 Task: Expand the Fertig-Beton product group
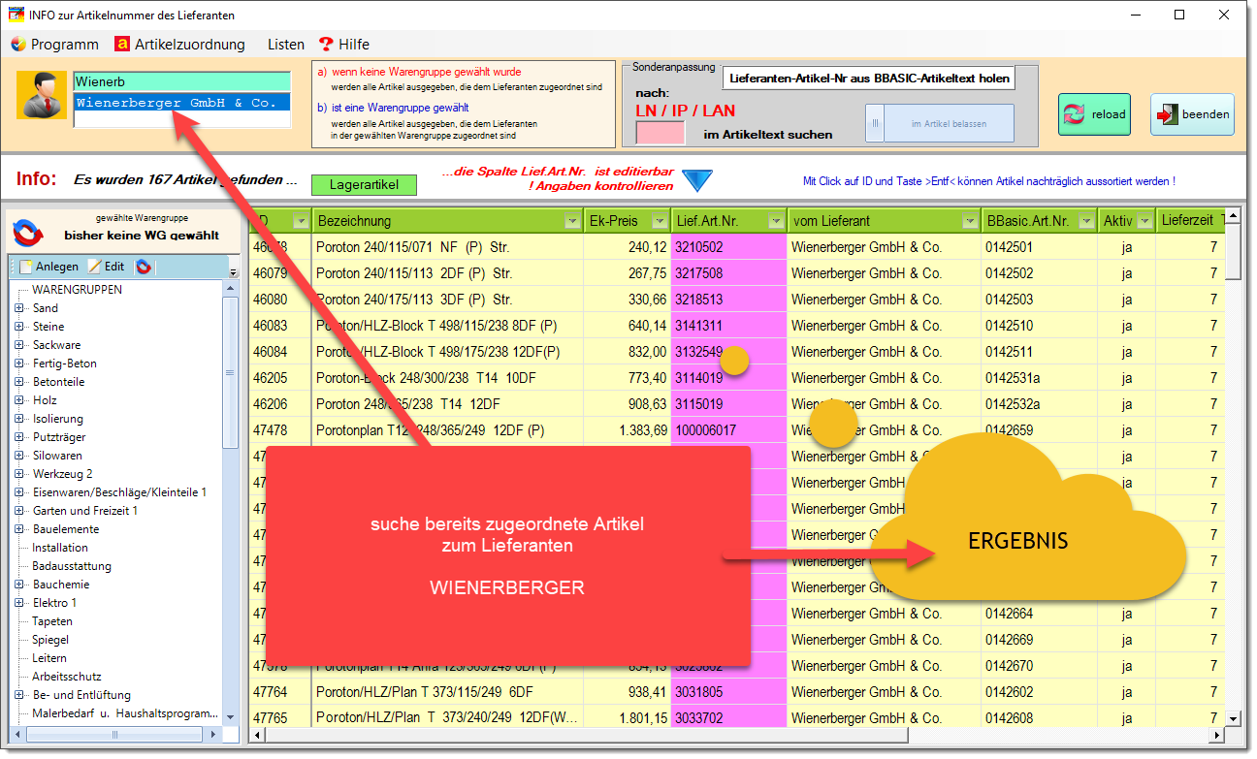(19, 364)
